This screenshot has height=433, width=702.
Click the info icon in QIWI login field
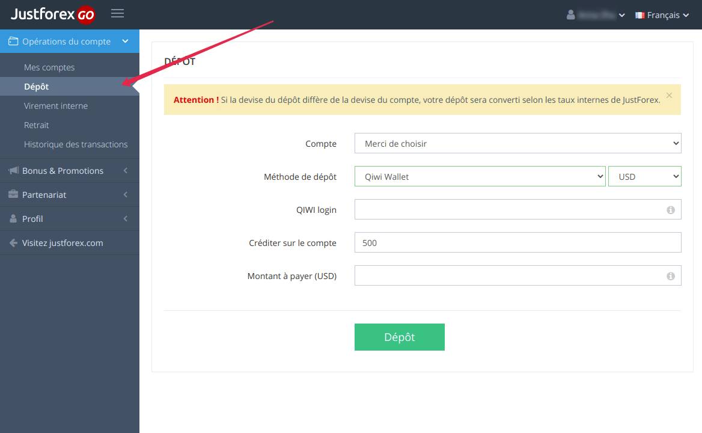tap(671, 210)
